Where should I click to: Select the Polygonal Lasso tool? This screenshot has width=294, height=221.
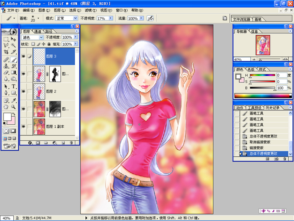coord(6,45)
